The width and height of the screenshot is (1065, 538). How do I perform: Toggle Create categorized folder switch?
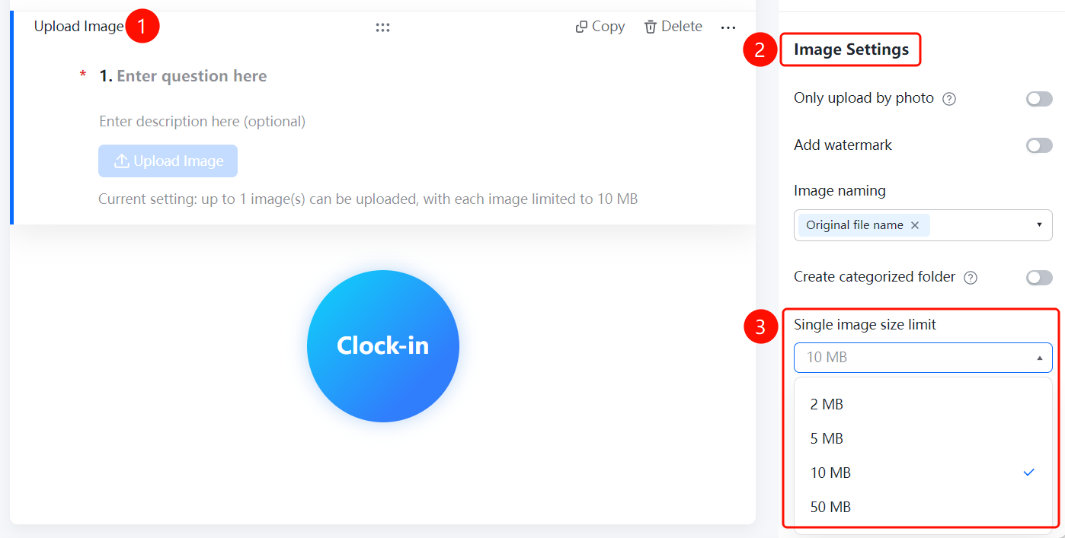tap(1039, 278)
